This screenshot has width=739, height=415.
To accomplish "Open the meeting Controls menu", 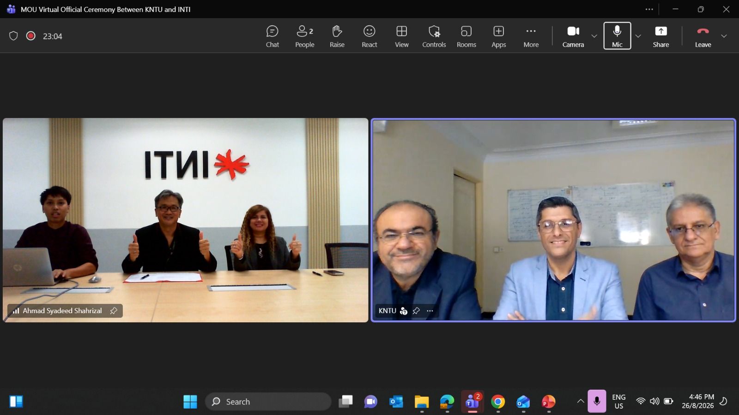I will 434,36.
